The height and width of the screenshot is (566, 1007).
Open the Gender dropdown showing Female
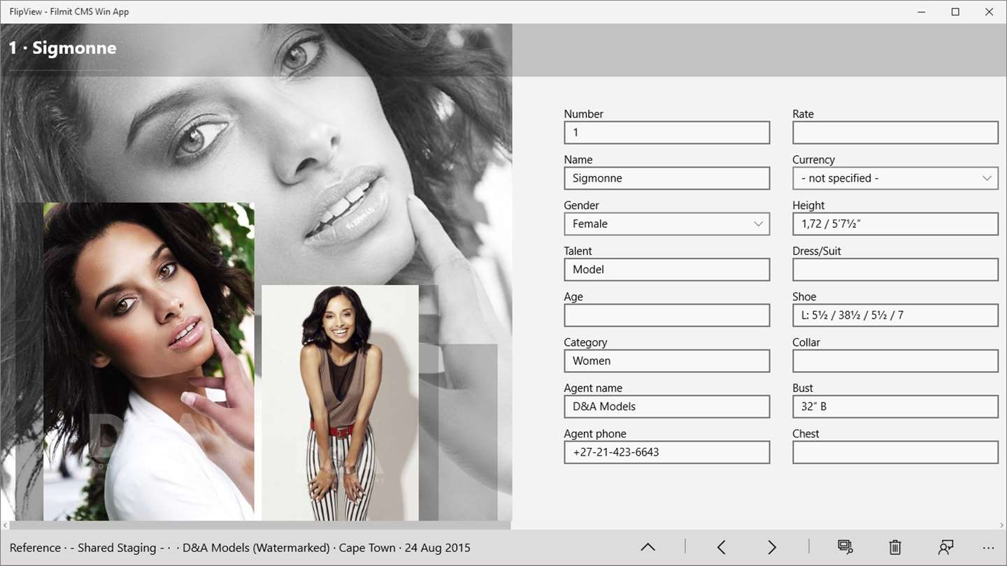[667, 224]
